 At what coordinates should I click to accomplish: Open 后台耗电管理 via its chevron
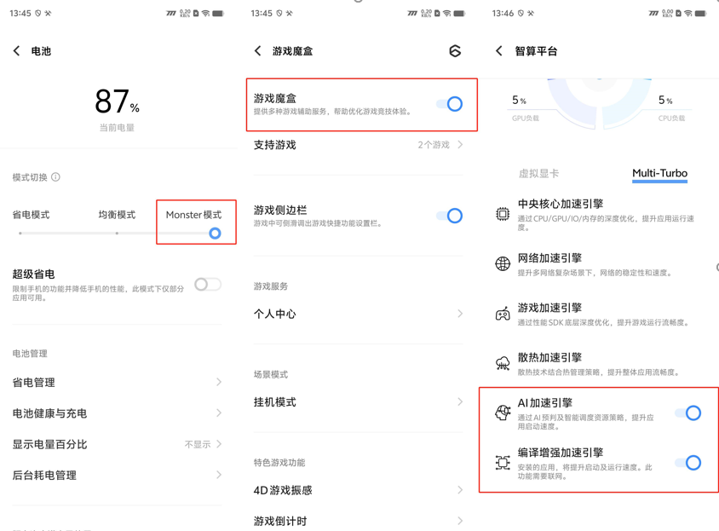pos(219,475)
